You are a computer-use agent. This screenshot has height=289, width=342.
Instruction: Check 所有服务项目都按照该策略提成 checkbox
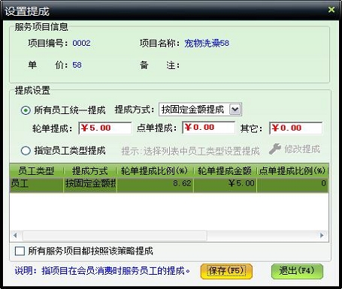click(20, 251)
